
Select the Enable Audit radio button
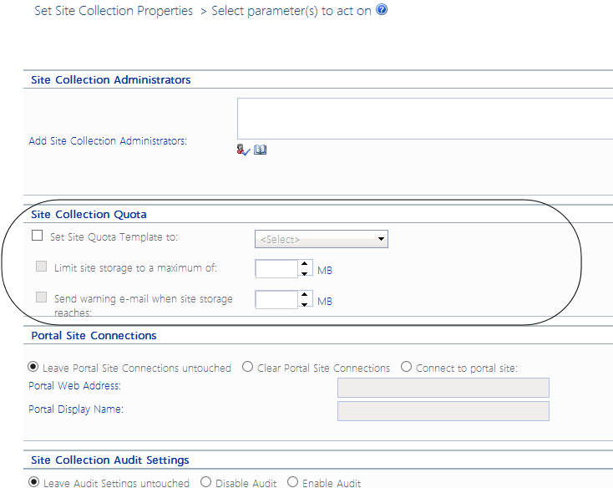293,482
